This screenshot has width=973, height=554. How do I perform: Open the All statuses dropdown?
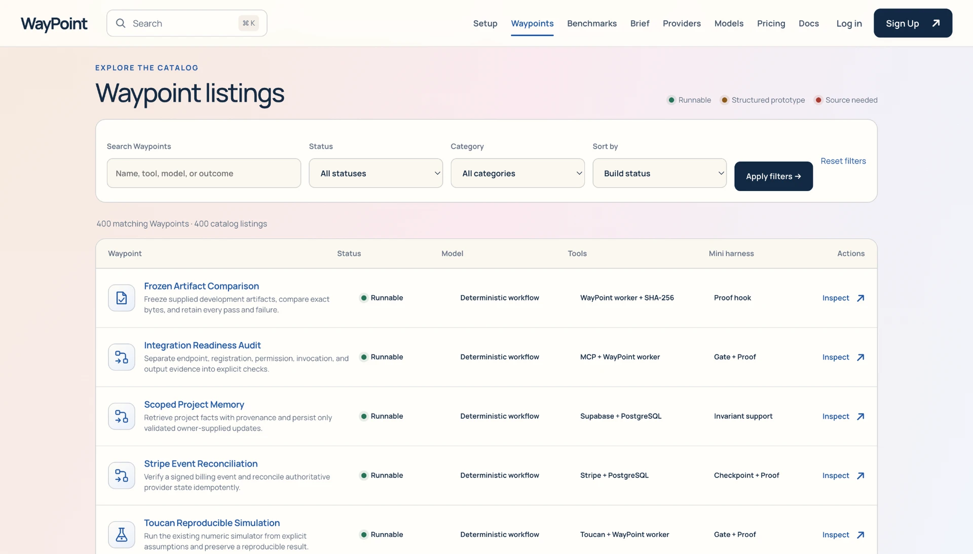(x=376, y=173)
